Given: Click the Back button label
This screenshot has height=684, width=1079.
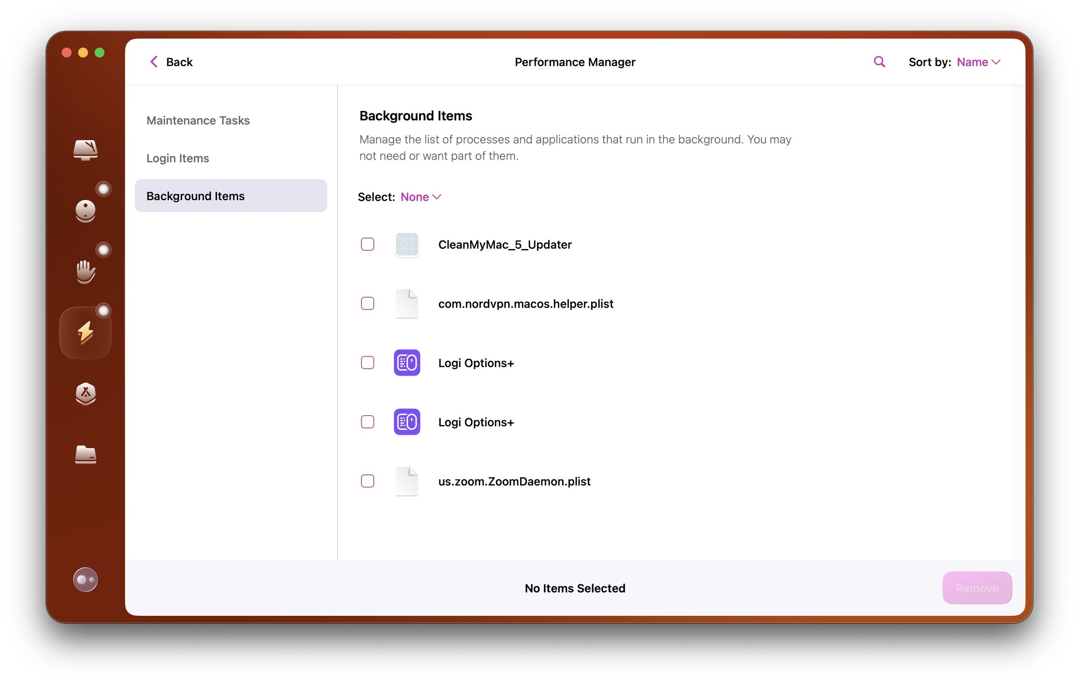Looking at the screenshot, I should pos(179,62).
